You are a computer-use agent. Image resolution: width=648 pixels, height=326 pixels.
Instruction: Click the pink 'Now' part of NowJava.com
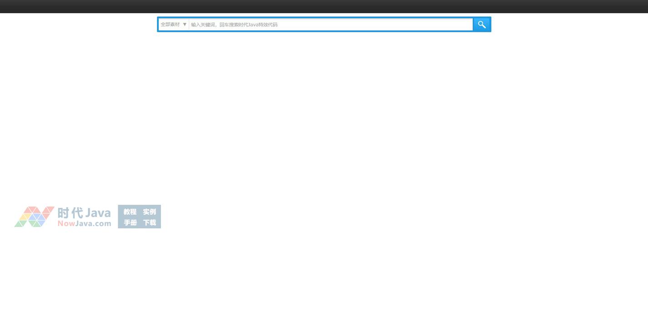click(x=66, y=223)
